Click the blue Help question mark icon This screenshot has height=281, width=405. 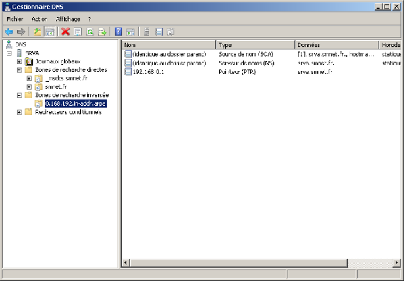(x=118, y=32)
